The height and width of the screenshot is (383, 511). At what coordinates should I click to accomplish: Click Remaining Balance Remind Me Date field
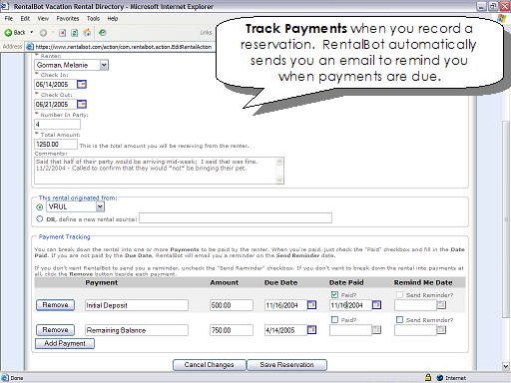click(415, 330)
